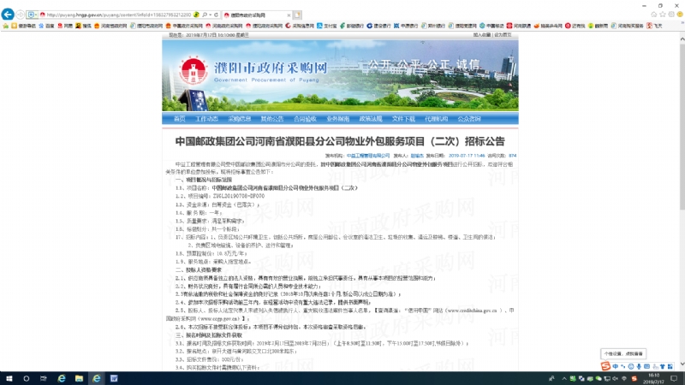685x385 pixels.
Task: Click the 濮阳市政府采购网 site logo banner
Action: click(253, 72)
